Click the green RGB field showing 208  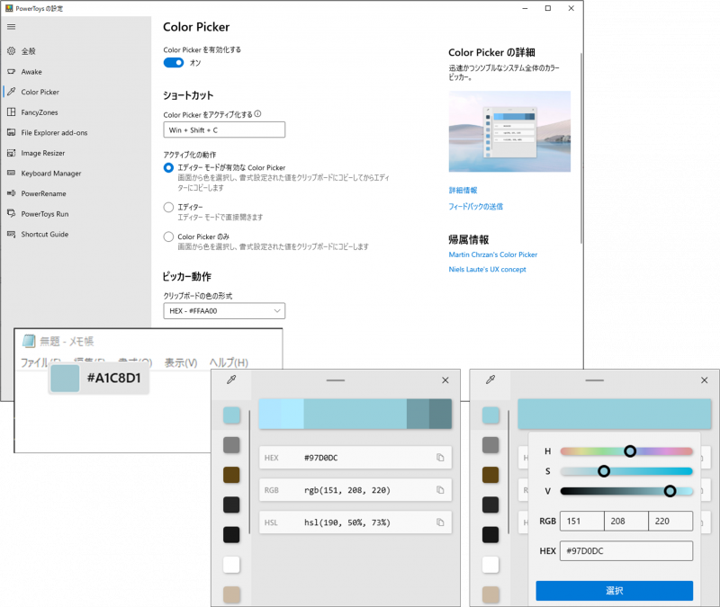625,522
